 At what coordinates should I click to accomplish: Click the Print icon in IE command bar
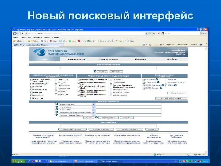[161, 45]
